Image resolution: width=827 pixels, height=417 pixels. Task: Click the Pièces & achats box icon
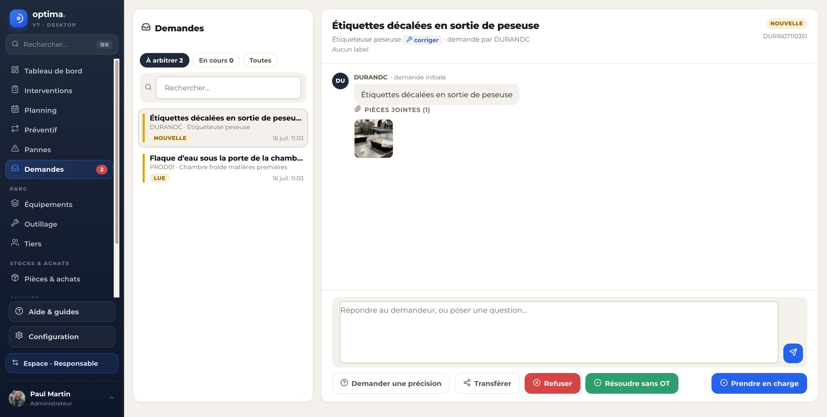tap(15, 278)
